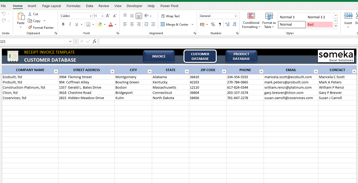Click the Cut icon in the Clipboard group
The image size is (358, 183).
[x=33, y=14]
